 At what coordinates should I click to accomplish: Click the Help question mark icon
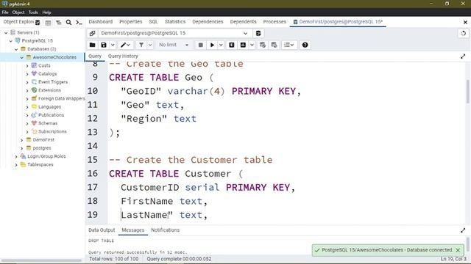click(x=305, y=45)
